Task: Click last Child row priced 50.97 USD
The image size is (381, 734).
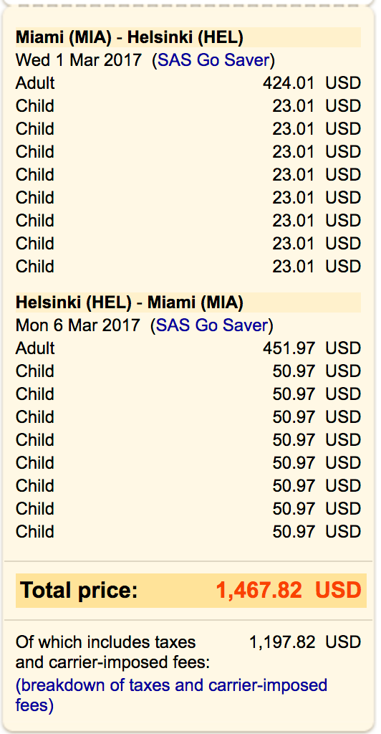Action: click(188, 532)
